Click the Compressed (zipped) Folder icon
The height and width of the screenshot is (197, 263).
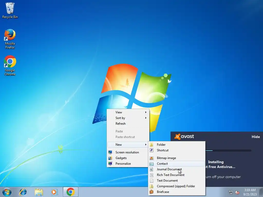[152, 186]
